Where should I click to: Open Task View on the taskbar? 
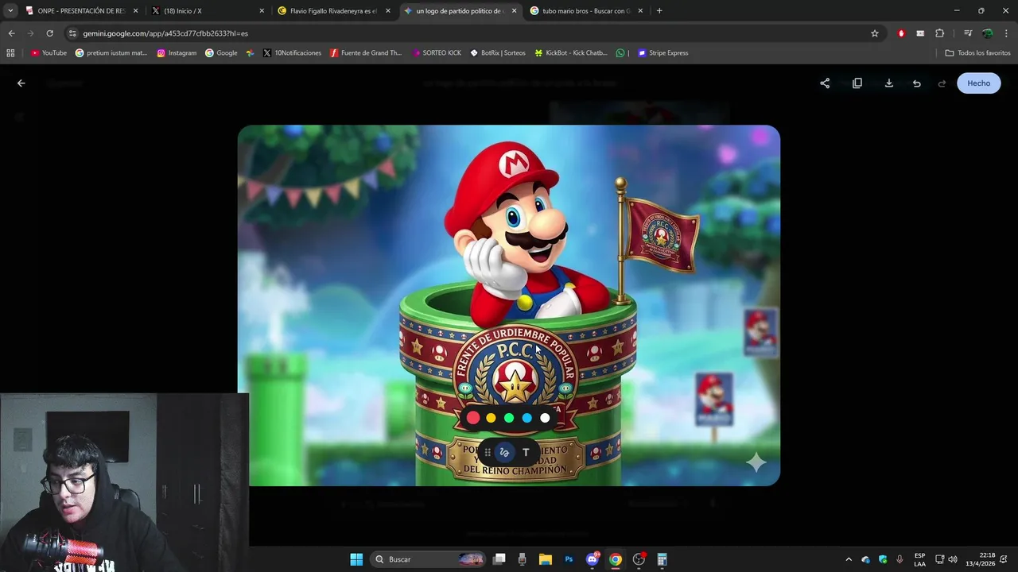pos(499,559)
